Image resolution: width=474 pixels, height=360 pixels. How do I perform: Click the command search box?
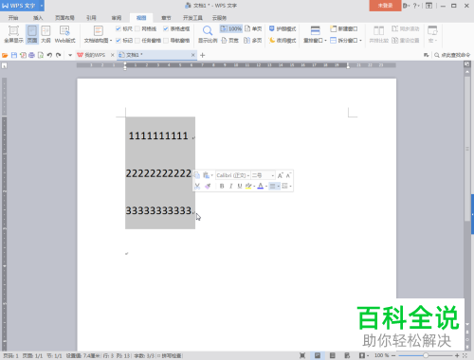tap(452, 55)
